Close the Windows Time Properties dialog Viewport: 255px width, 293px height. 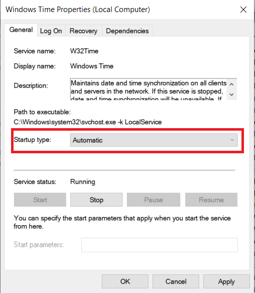pos(243,10)
